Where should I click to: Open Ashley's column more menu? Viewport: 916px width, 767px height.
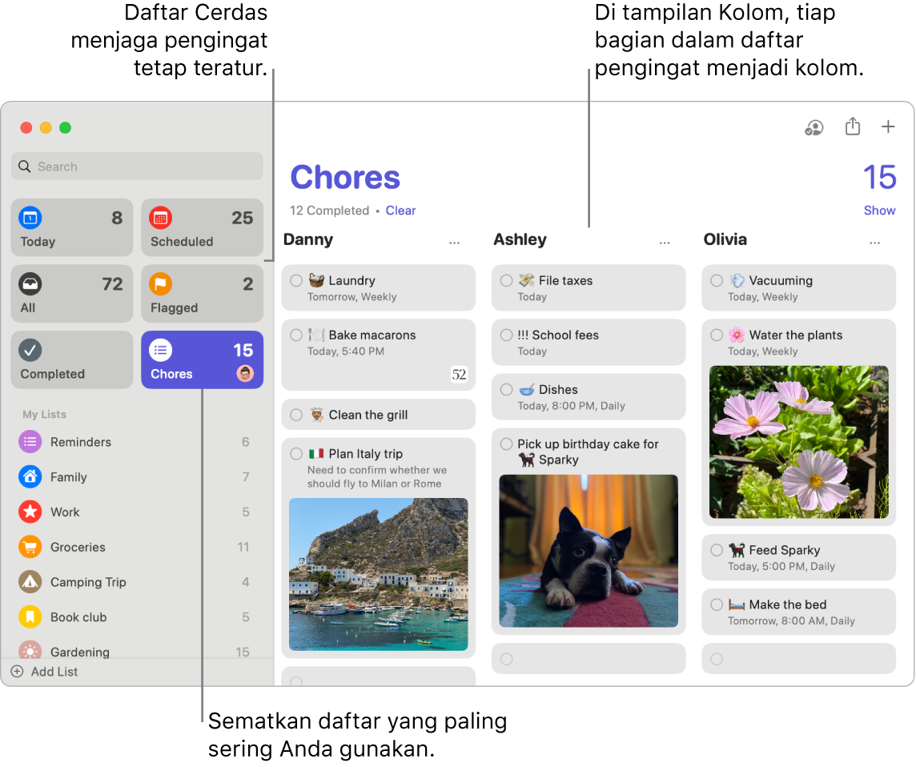(x=664, y=239)
